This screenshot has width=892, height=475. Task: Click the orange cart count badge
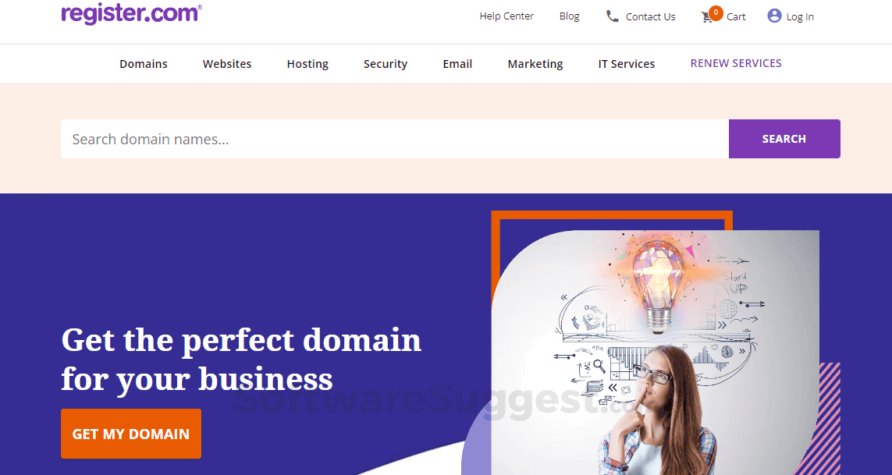(716, 12)
